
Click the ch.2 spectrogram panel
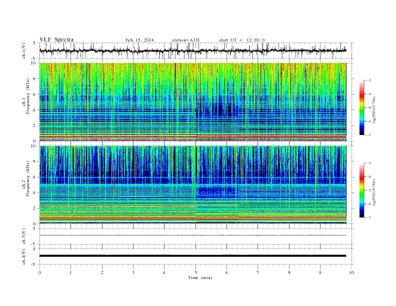(196, 184)
